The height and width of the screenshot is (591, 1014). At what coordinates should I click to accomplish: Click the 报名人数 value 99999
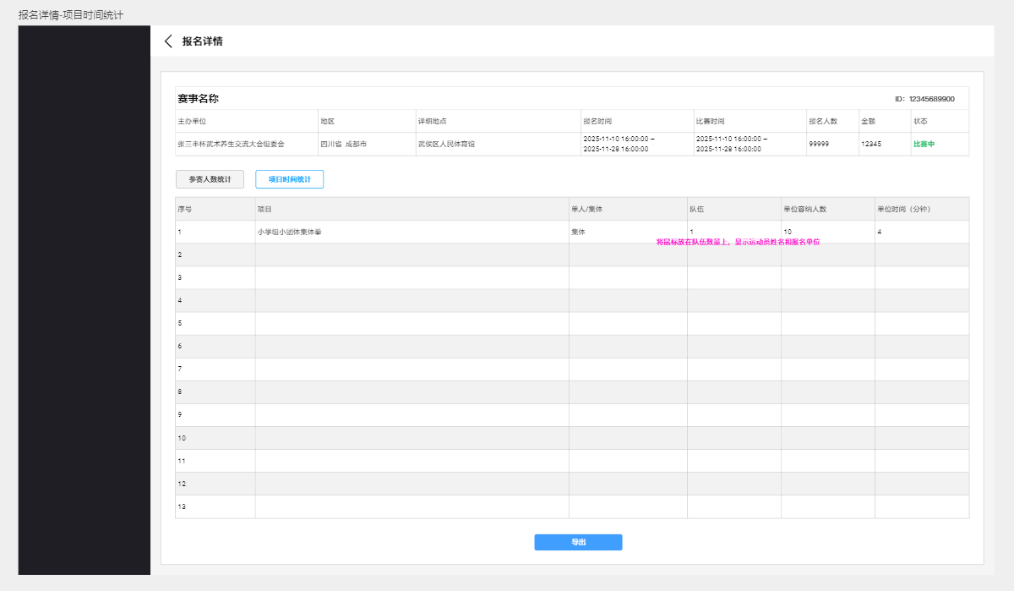[x=818, y=145]
